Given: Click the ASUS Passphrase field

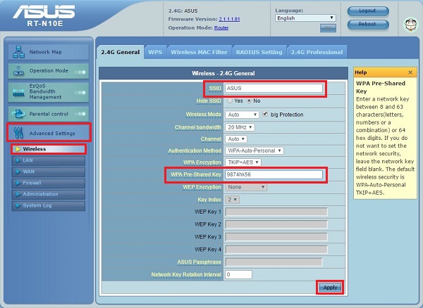Looking at the screenshot, I should click(274, 262).
